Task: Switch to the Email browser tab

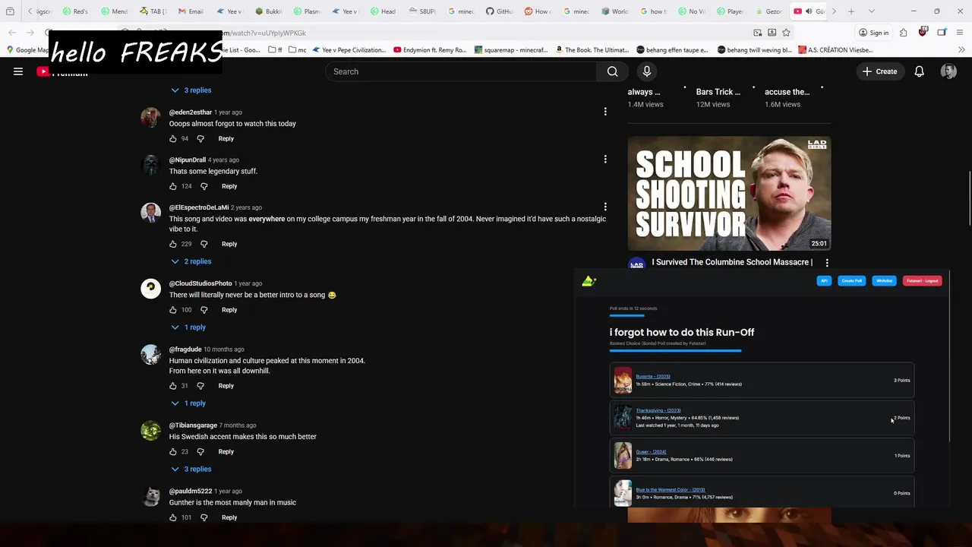Action: pyautogui.click(x=190, y=11)
